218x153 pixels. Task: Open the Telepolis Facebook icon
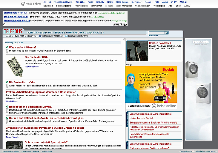40,36
